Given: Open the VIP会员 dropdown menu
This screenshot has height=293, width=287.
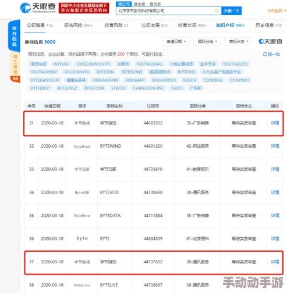Looking at the screenshot, I should (277, 10).
